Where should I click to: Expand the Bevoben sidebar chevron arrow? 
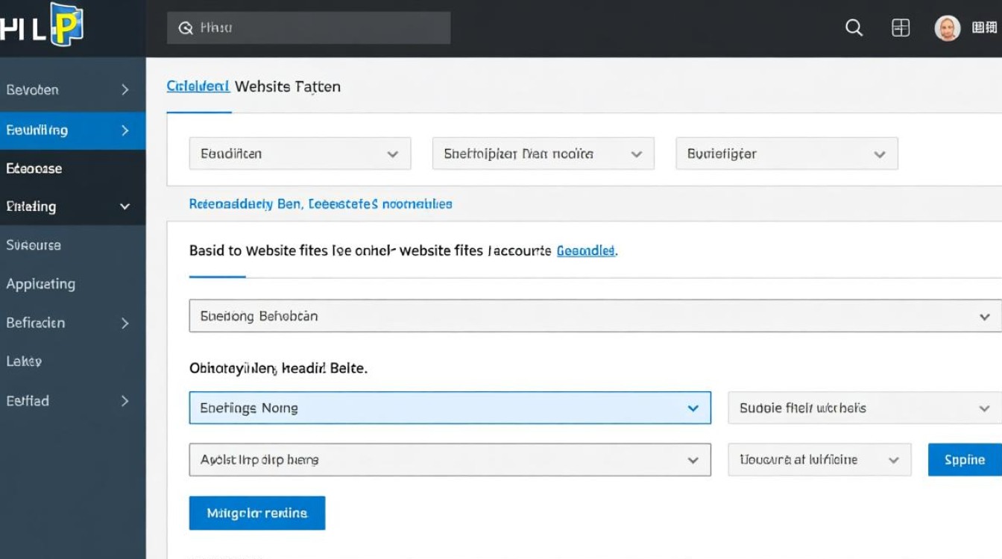[x=125, y=90]
